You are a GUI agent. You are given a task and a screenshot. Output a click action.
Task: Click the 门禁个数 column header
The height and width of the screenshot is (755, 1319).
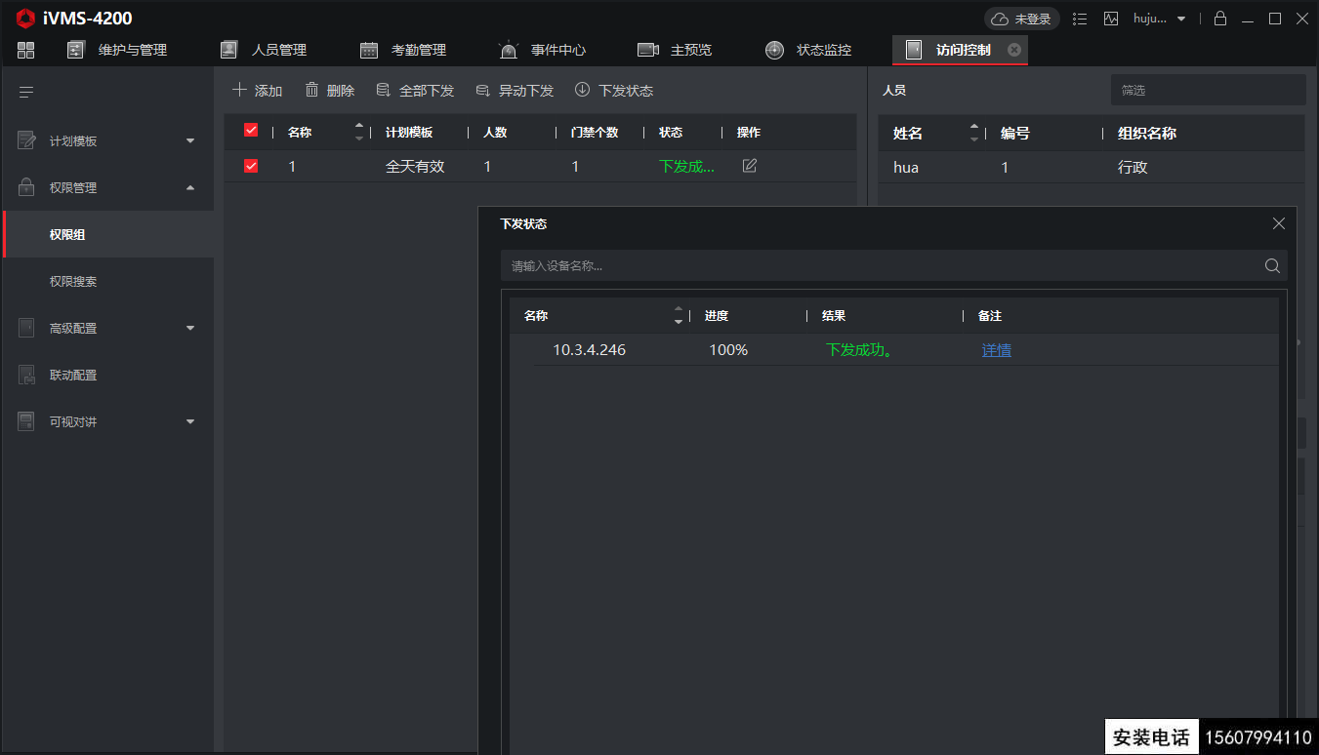point(595,133)
